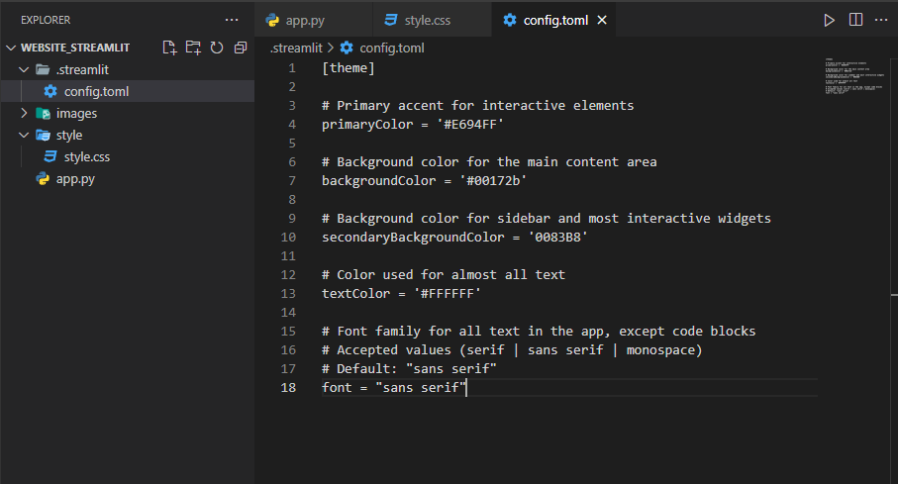Image resolution: width=898 pixels, height=484 pixels.
Task: Split the editor to the right
Action: click(x=855, y=20)
